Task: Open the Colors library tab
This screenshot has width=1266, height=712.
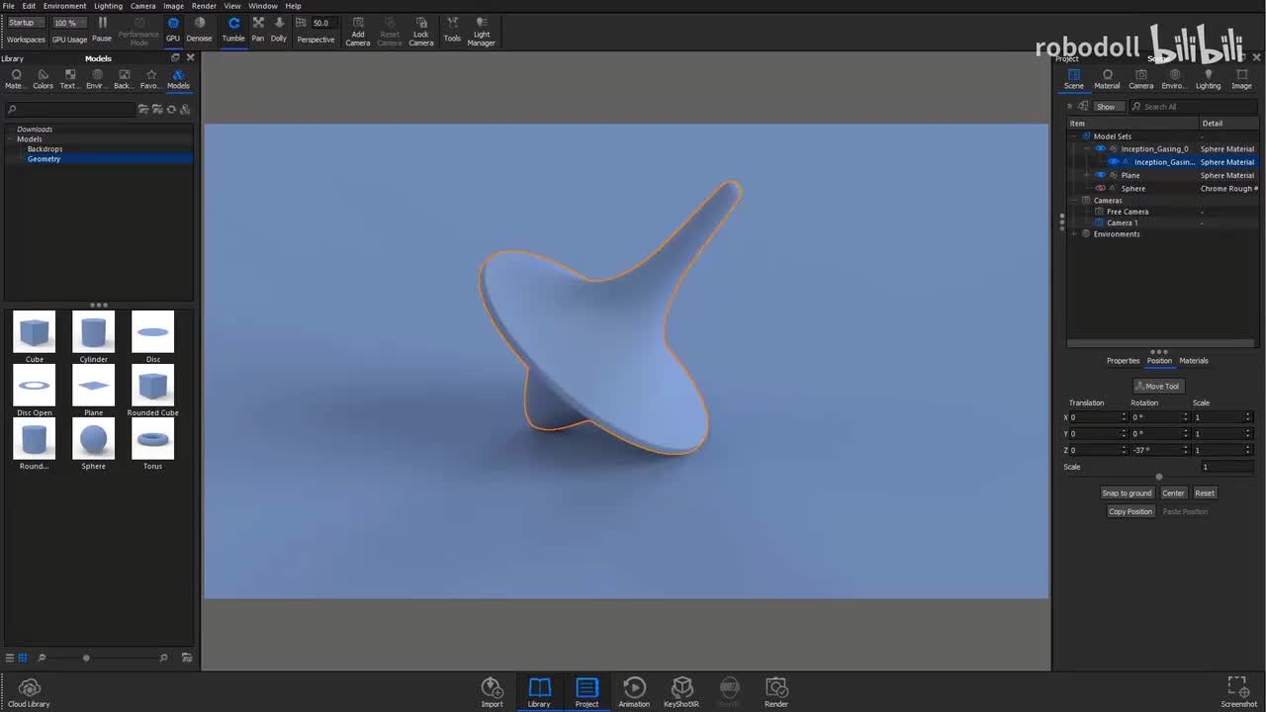Action: point(43,79)
